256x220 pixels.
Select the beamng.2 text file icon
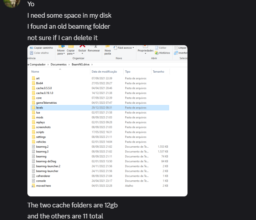click(x=34, y=147)
